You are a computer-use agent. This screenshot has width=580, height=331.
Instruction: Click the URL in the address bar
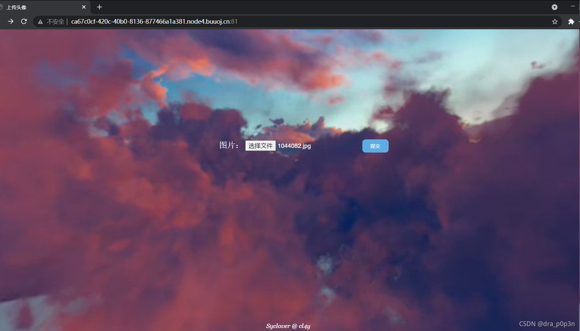pos(154,22)
